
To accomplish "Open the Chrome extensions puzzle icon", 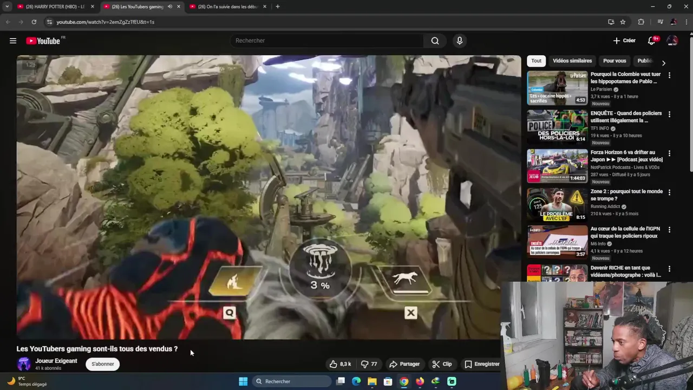I will pos(641,22).
